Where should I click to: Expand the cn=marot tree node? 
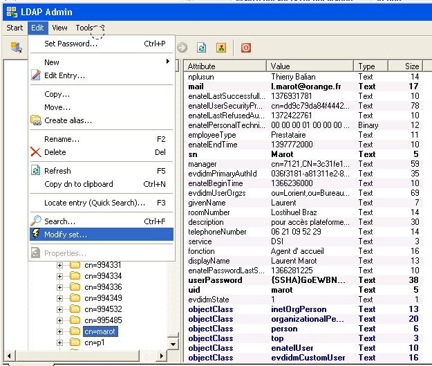click(60, 331)
